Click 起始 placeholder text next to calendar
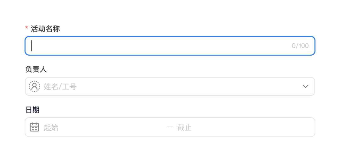This screenshot has height=147, width=340. pos(51,128)
